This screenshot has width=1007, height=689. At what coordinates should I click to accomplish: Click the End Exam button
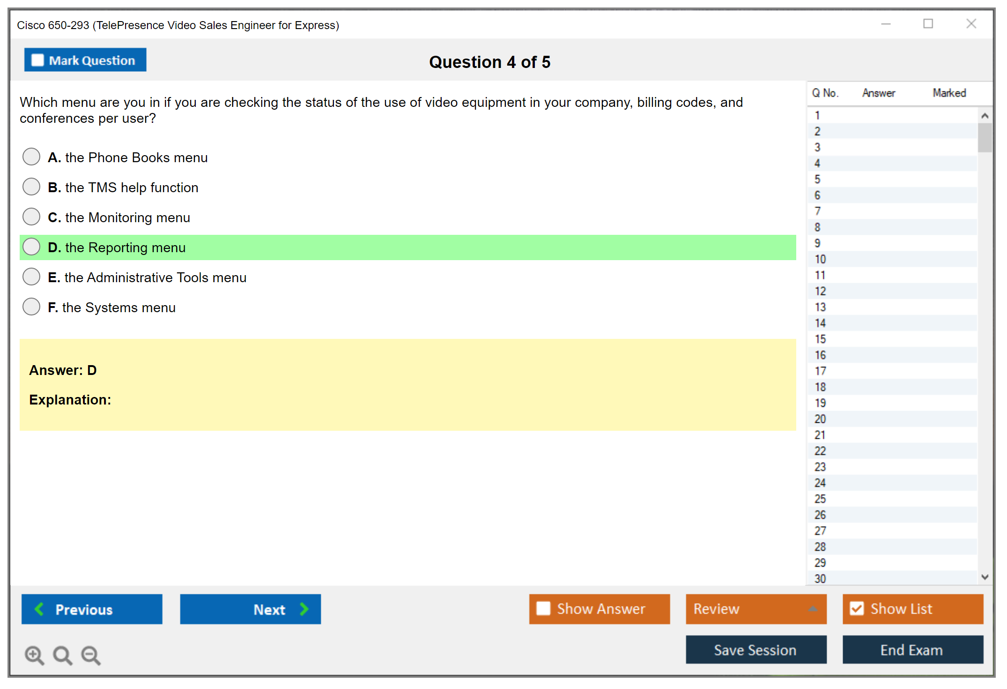pyautogui.click(x=912, y=650)
